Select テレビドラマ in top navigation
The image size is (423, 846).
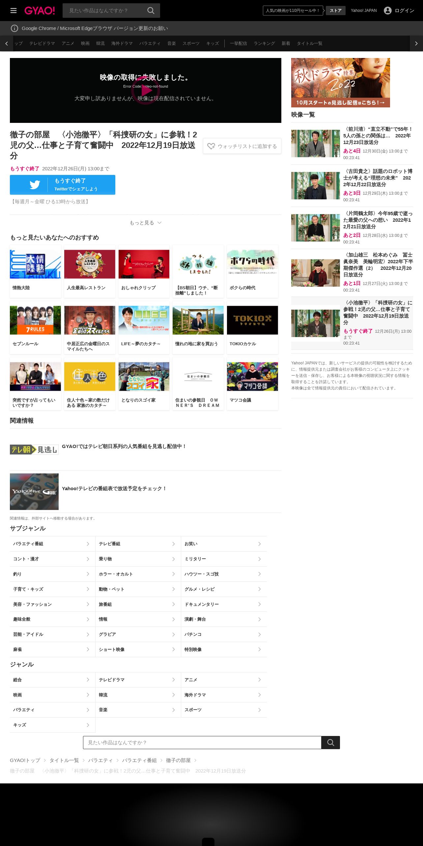point(42,43)
